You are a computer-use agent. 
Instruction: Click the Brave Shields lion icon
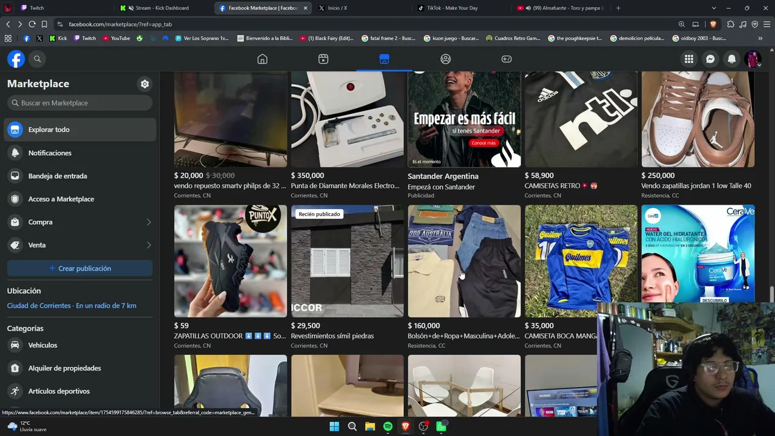[713, 24]
